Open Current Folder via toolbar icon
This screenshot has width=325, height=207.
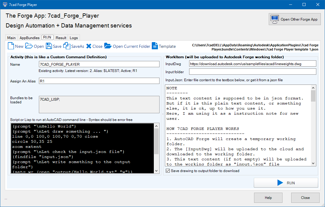[x=107, y=46]
